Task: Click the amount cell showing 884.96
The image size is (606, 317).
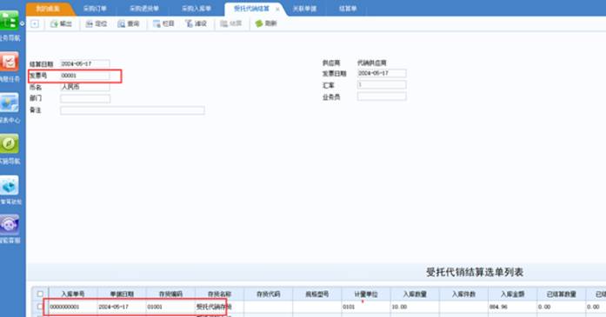Action: tap(512, 307)
